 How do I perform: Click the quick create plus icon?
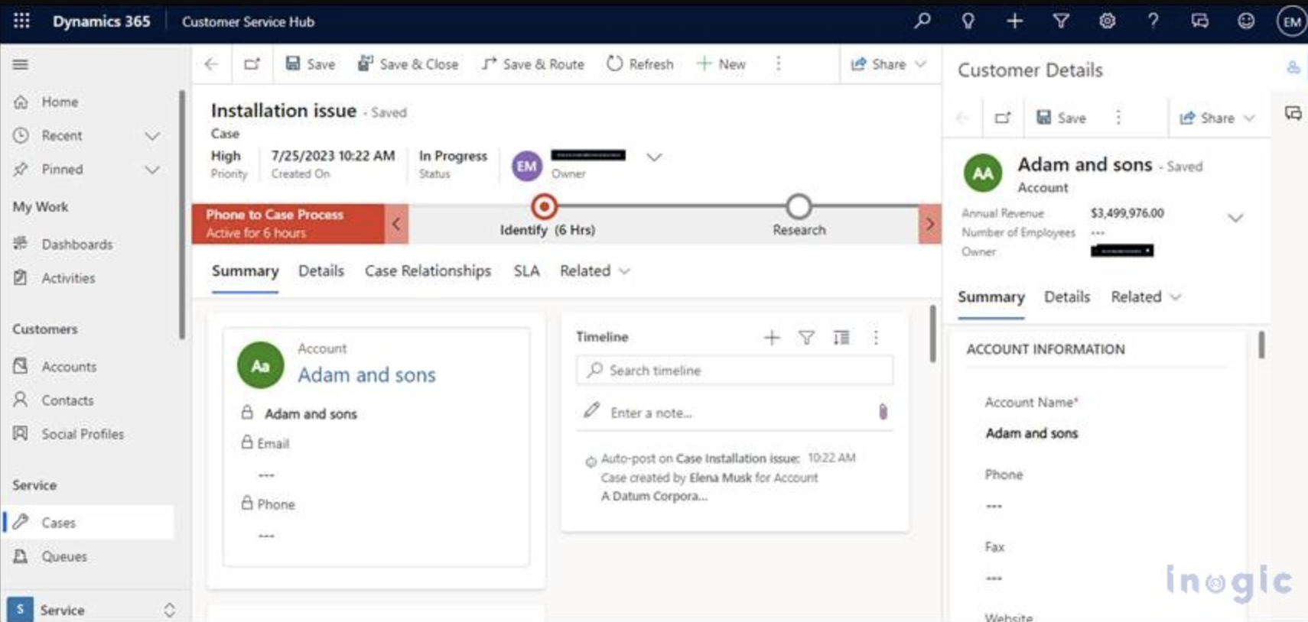point(1014,21)
